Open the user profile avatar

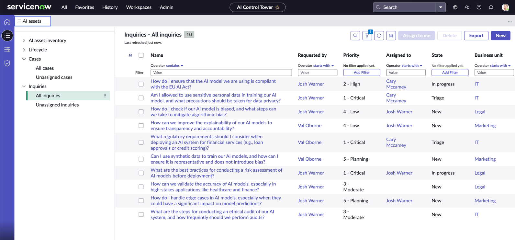coord(505,7)
